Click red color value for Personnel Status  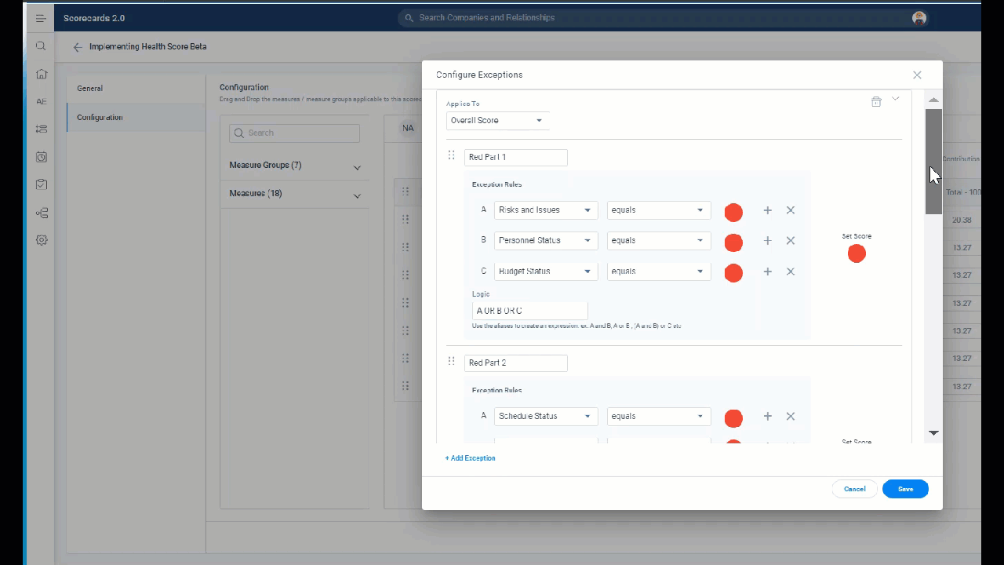pos(733,243)
